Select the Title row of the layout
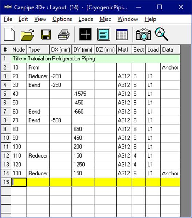192x218 pixels. click(x=95, y=59)
